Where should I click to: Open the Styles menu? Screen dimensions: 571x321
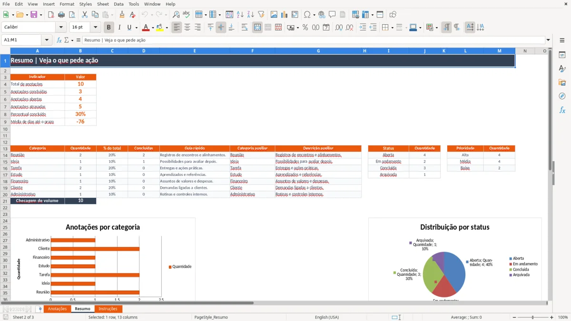coord(86,4)
